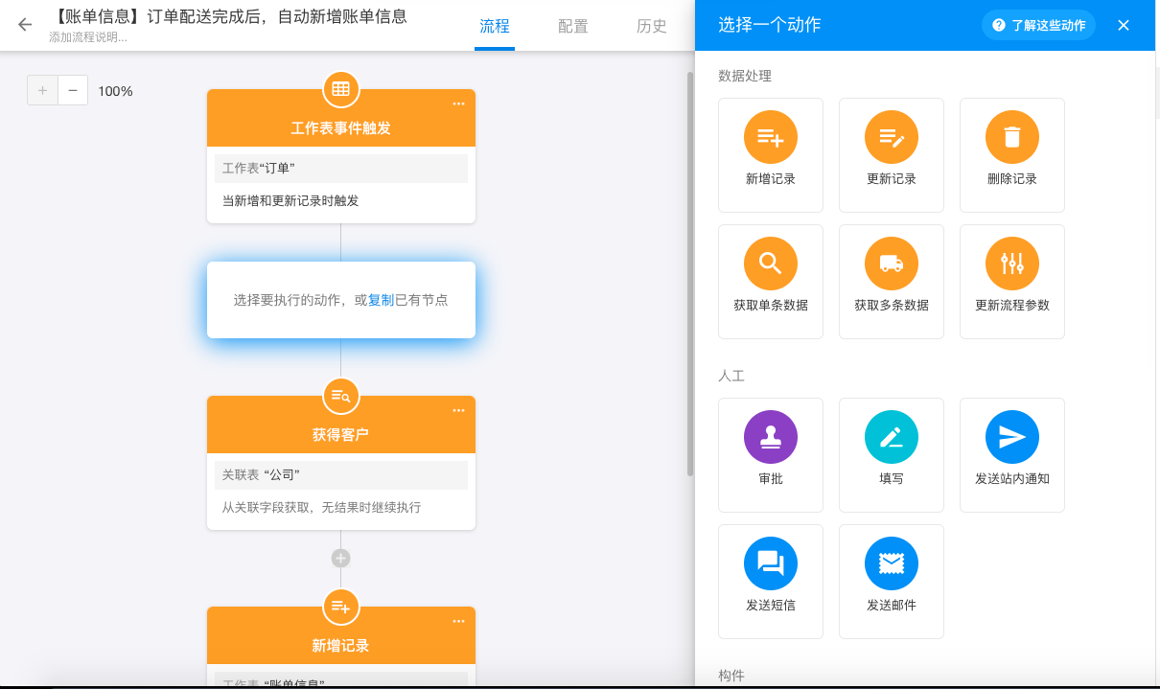Zoom in the canvas with plus button
This screenshot has width=1160, height=689.
(x=42, y=91)
